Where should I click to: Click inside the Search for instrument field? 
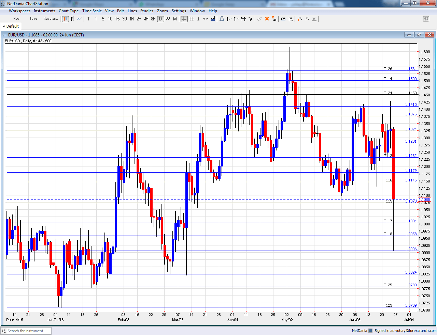click(26, 331)
